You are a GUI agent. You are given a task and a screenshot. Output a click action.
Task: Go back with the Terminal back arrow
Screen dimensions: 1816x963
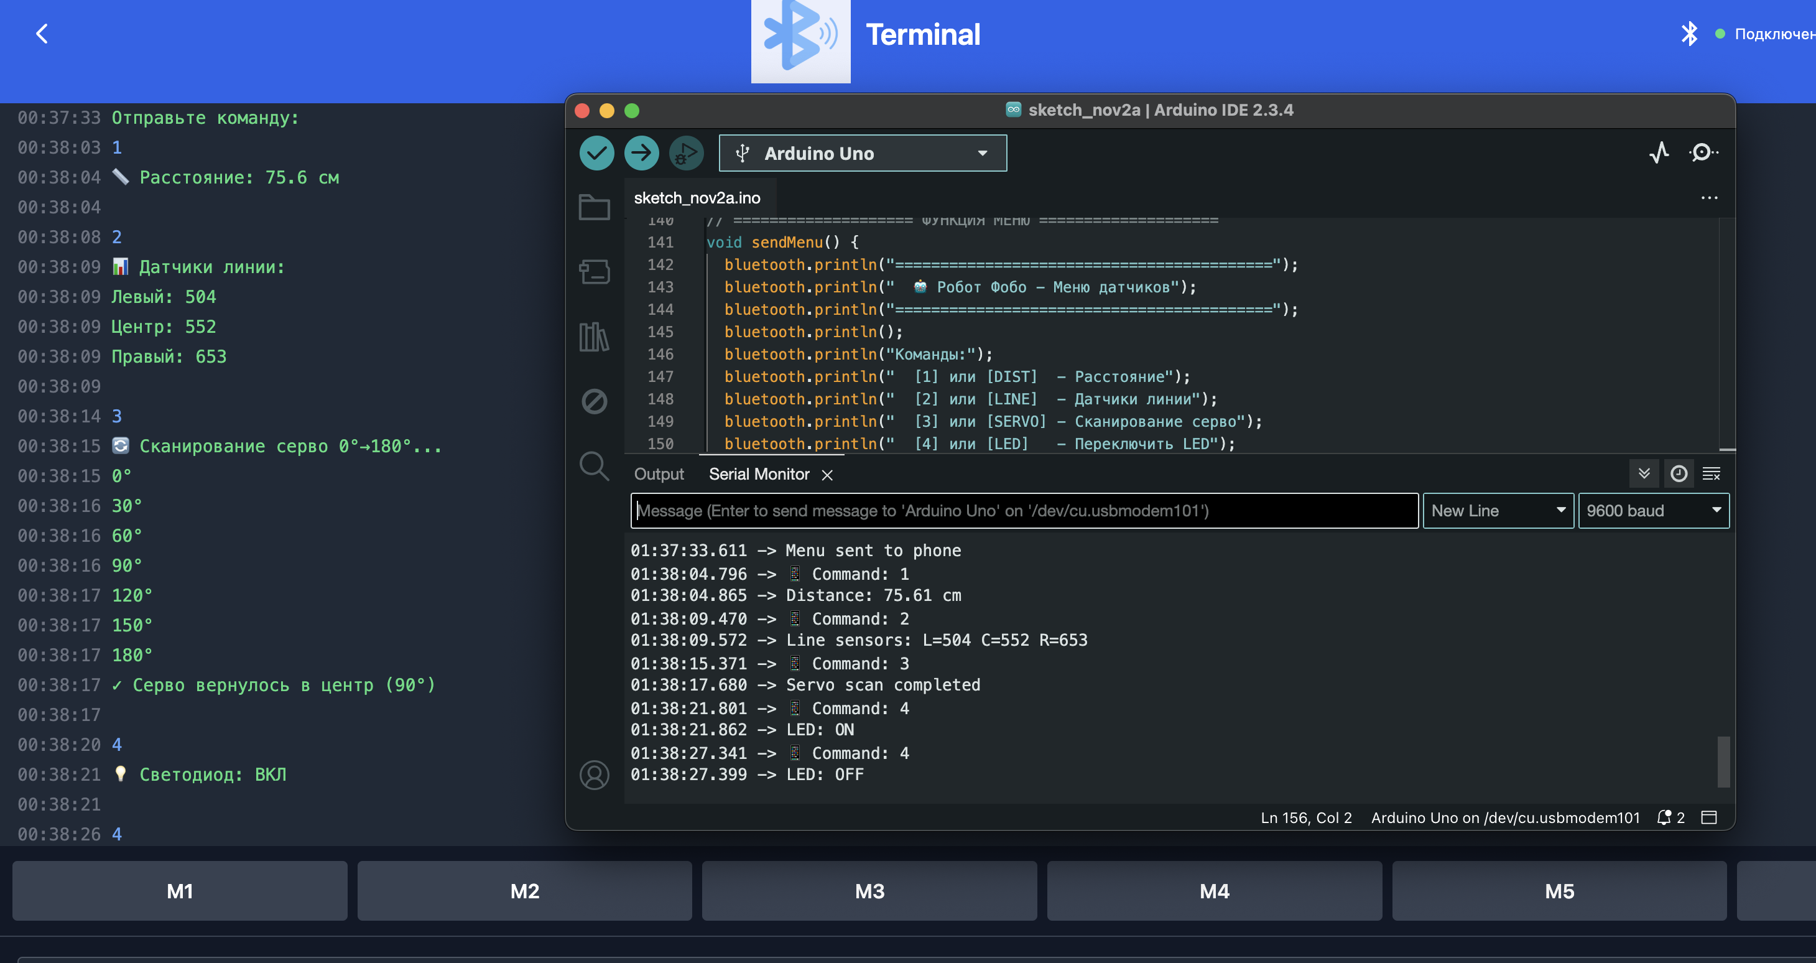tap(42, 34)
